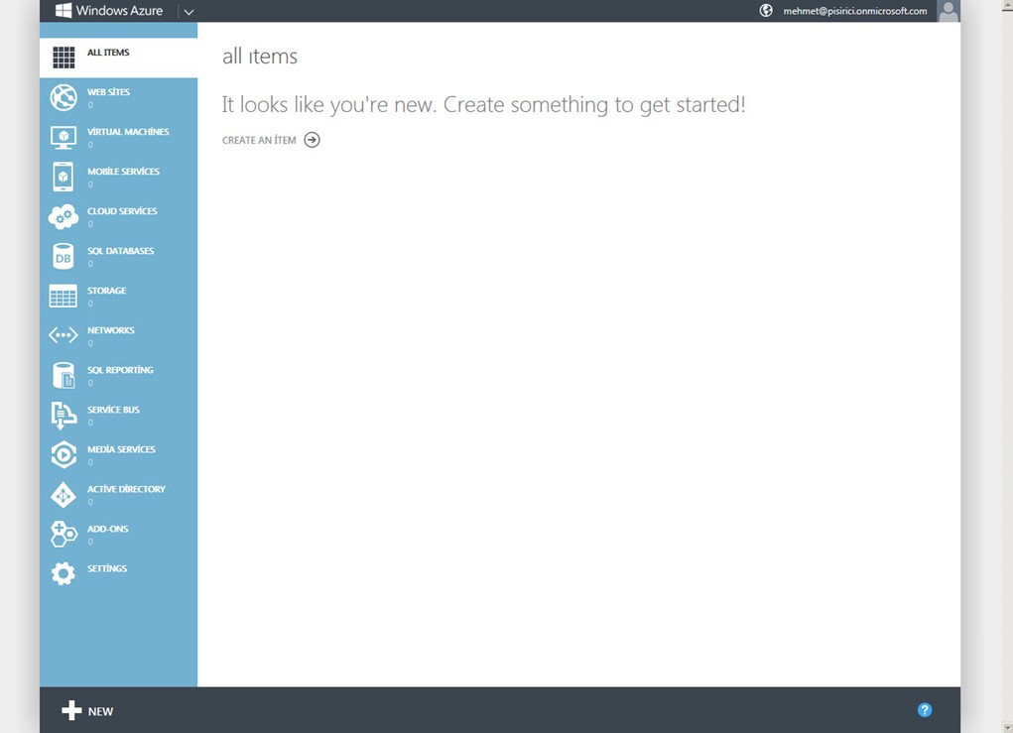Click the SQL Reporting icon

click(x=63, y=375)
